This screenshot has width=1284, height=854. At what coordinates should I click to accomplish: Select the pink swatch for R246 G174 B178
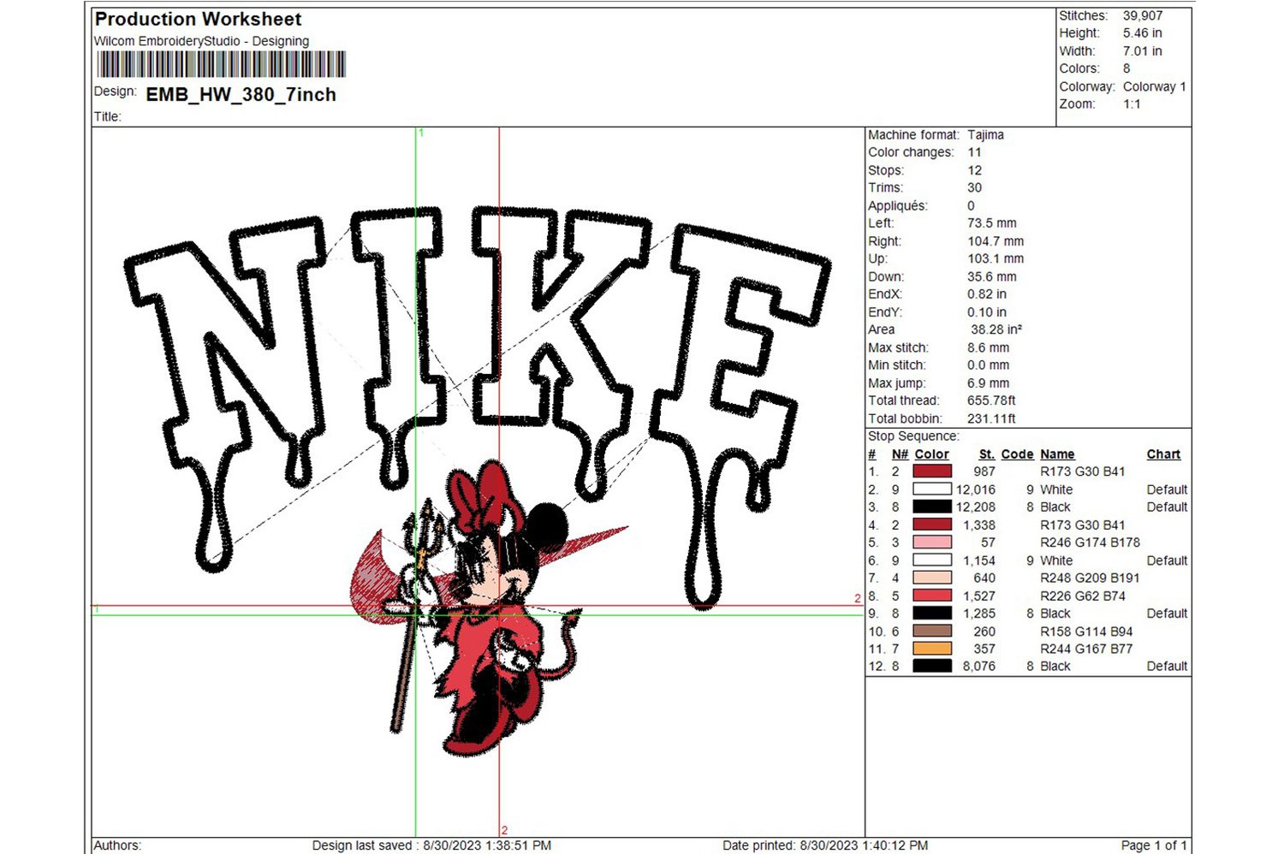point(932,543)
